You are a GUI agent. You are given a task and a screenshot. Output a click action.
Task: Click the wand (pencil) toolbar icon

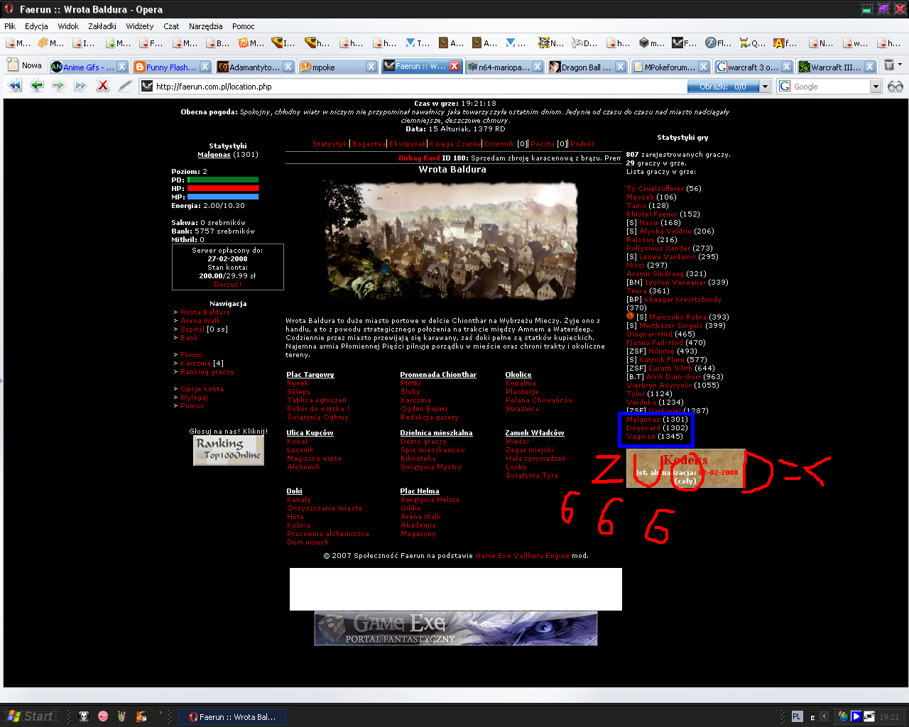[125, 86]
